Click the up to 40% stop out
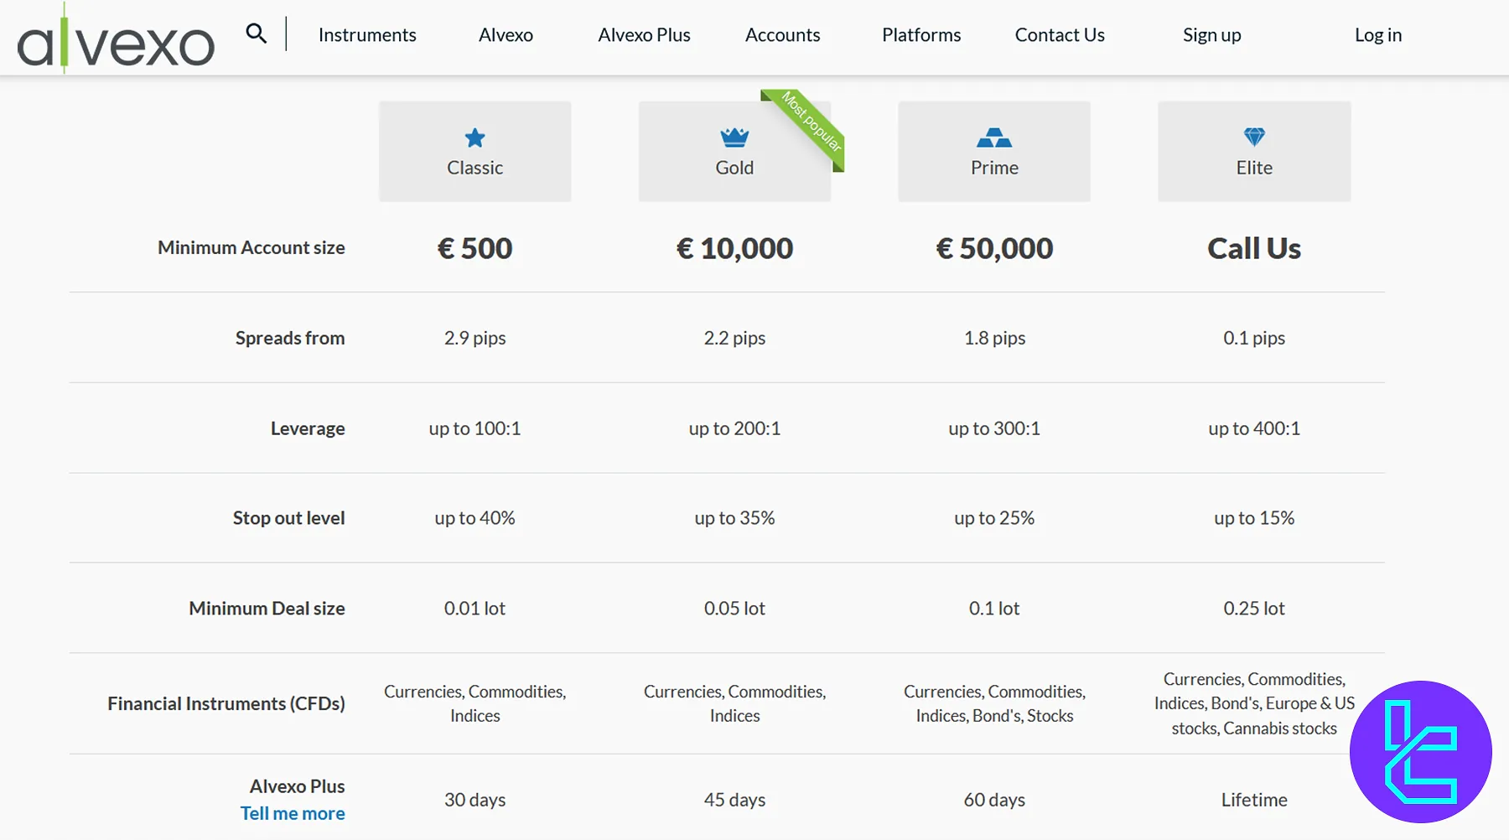This screenshot has height=840, width=1509. coord(475,518)
